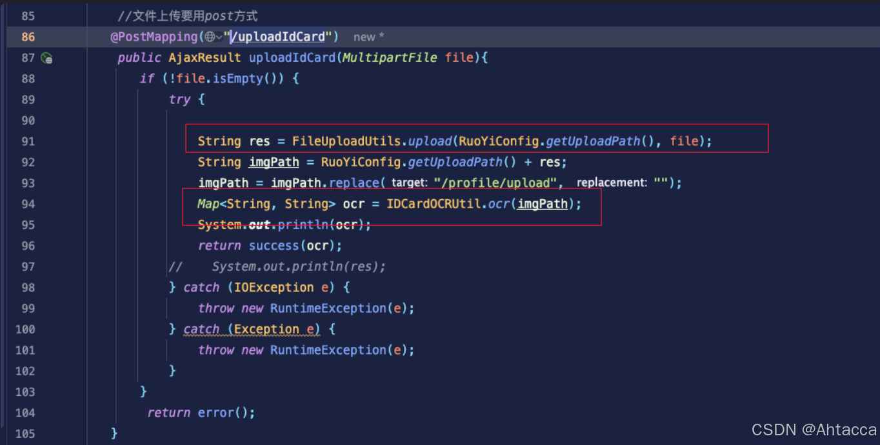Click the @PostMapping annotation
Viewport: 880px width, 445px height.
[153, 37]
